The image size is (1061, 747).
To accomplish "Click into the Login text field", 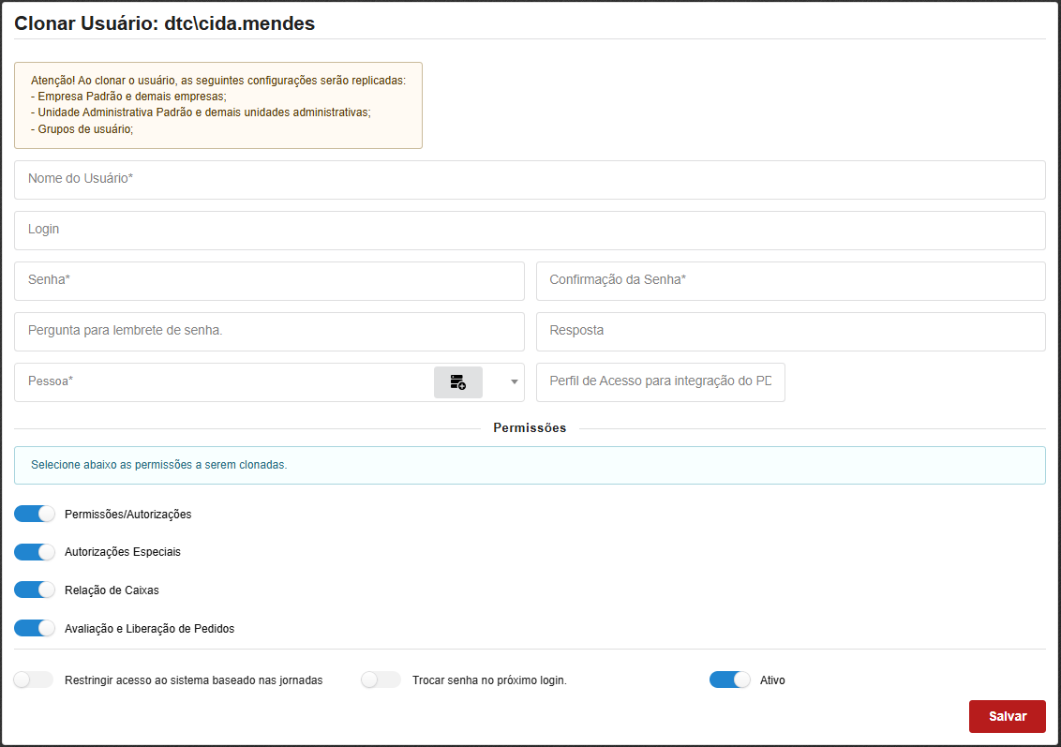I will point(530,231).
